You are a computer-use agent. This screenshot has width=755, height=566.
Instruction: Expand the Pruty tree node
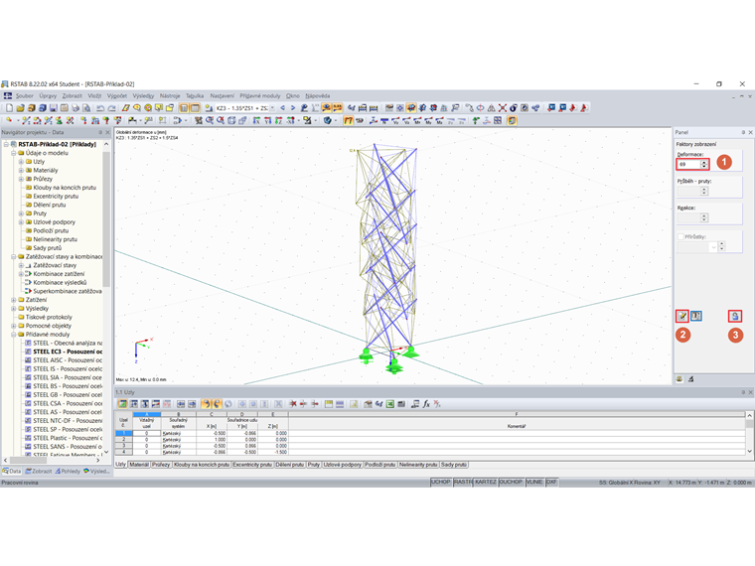[21, 213]
